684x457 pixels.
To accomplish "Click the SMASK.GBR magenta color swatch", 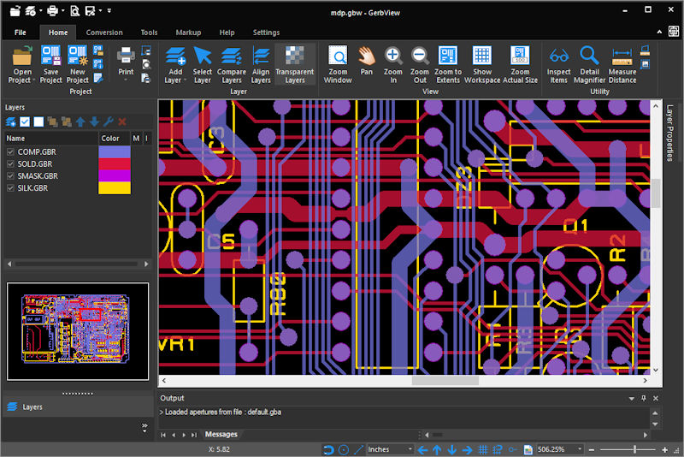I will [x=115, y=175].
